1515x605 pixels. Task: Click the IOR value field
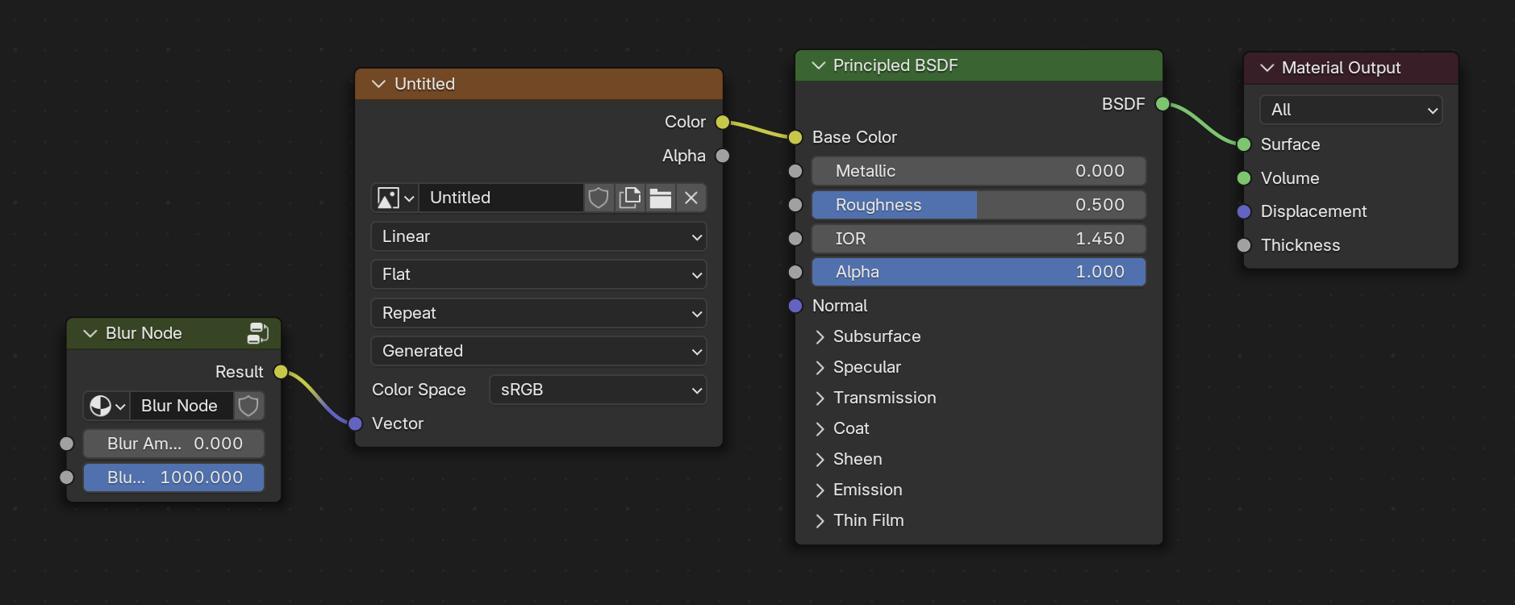[979, 239]
